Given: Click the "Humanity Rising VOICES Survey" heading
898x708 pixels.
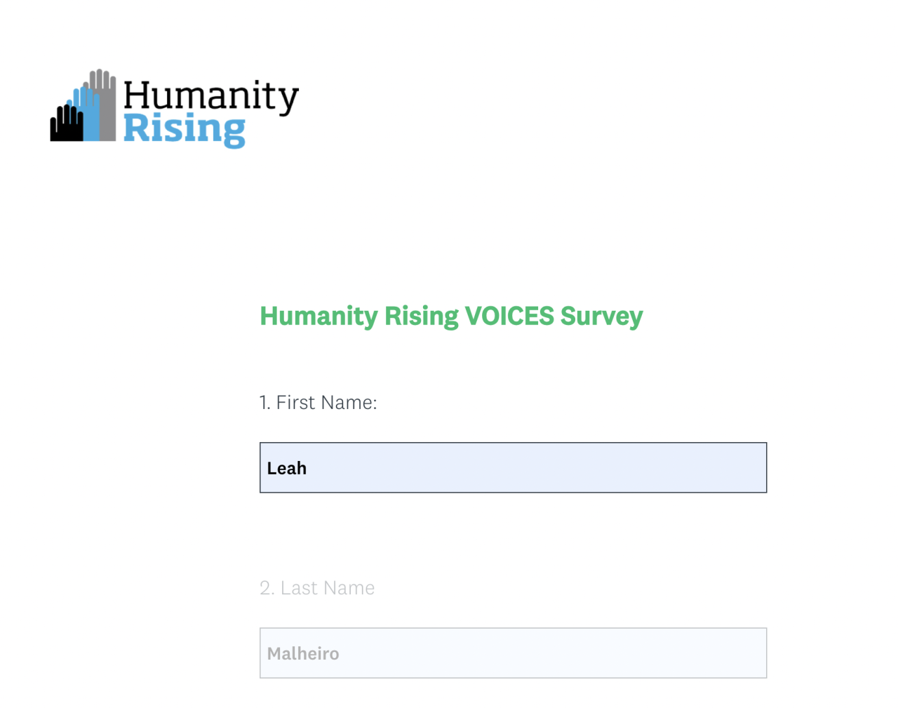Looking at the screenshot, I should (451, 316).
